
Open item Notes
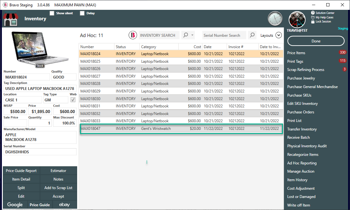tap(58, 179)
